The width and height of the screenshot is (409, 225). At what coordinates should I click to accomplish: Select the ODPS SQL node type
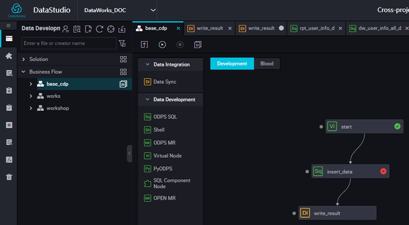pos(165,117)
